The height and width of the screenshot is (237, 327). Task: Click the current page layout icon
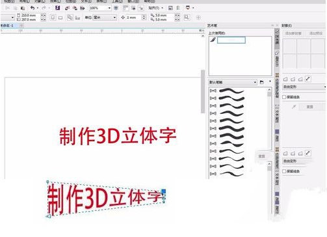coord(77,18)
